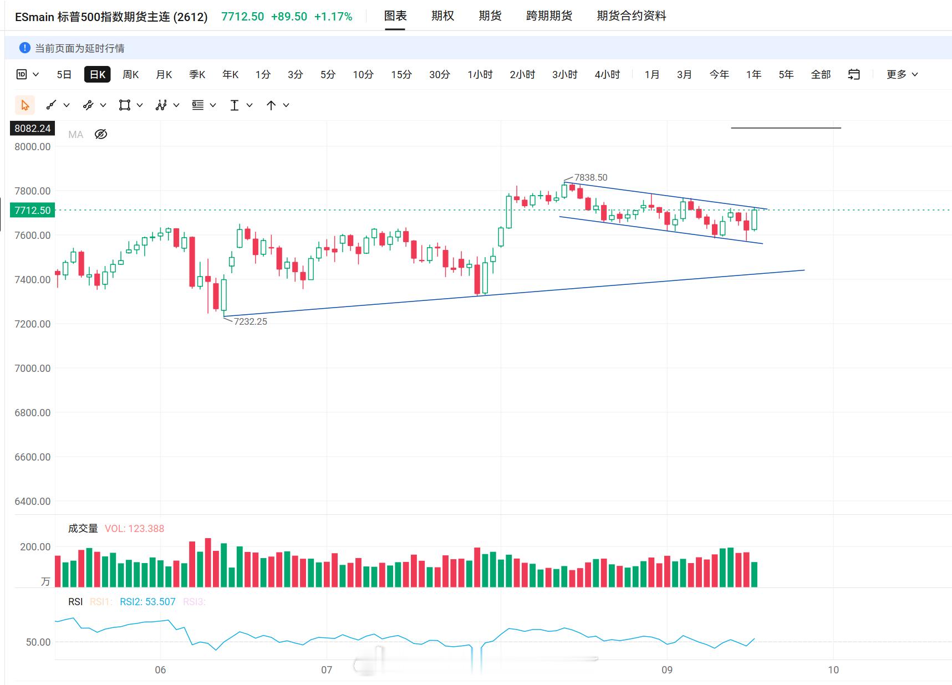Screen dimensions: 952x685
Task: Expand the wave pattern tool options arrow
Action: [x=176, y=105]
